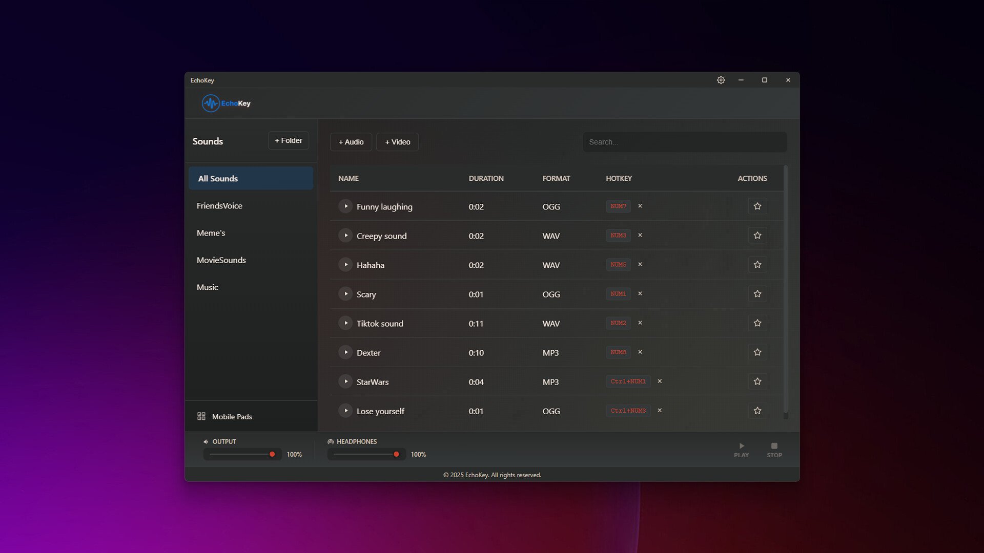This screenshot has height=553, width=984.
Task: Adjust the Headphones volume slider
Action: pos(396,454)
